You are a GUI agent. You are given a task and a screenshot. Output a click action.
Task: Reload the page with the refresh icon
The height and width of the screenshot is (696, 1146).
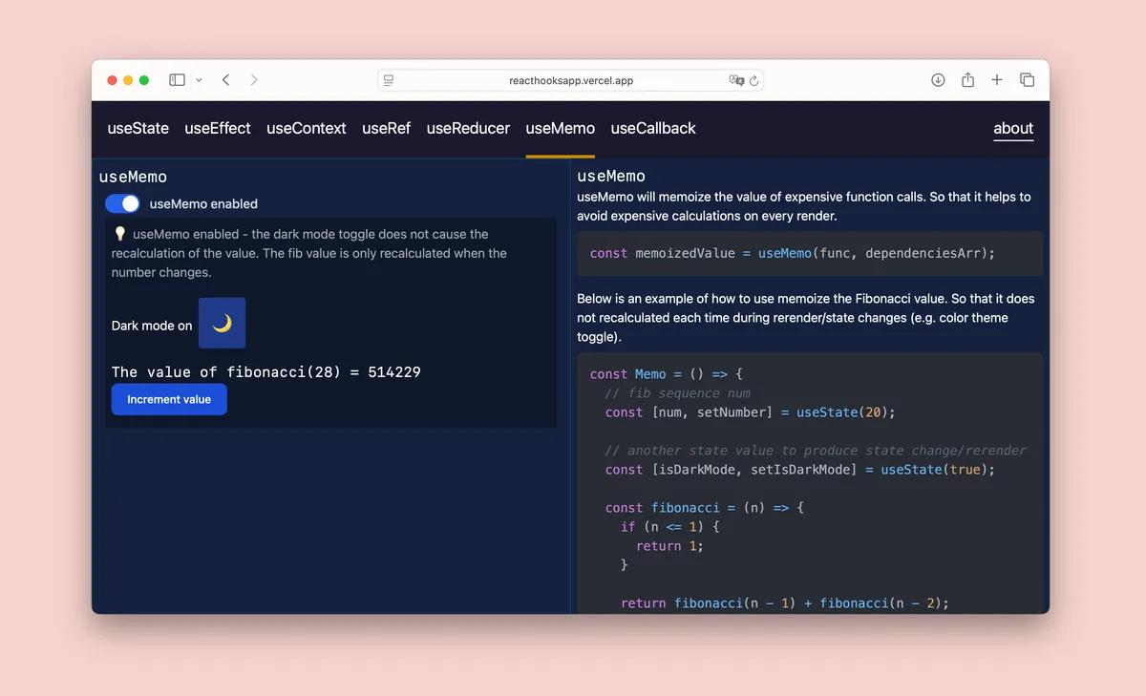point(753,81)
